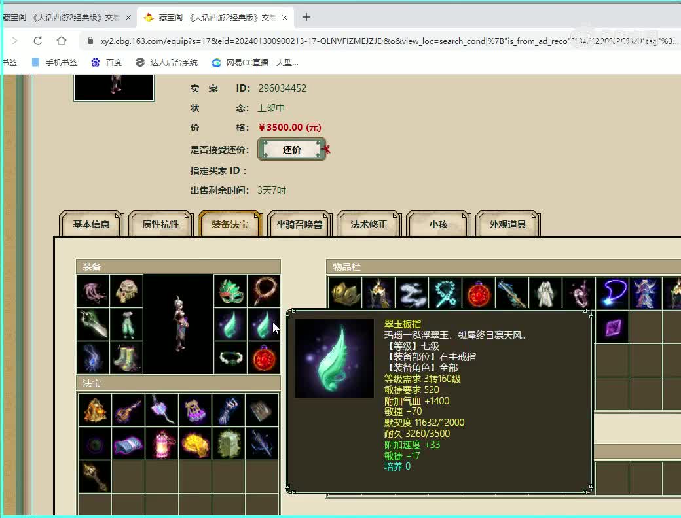Select the purple cage treasure icon
The image size is (681, 518).
click(x=195, y=410)
